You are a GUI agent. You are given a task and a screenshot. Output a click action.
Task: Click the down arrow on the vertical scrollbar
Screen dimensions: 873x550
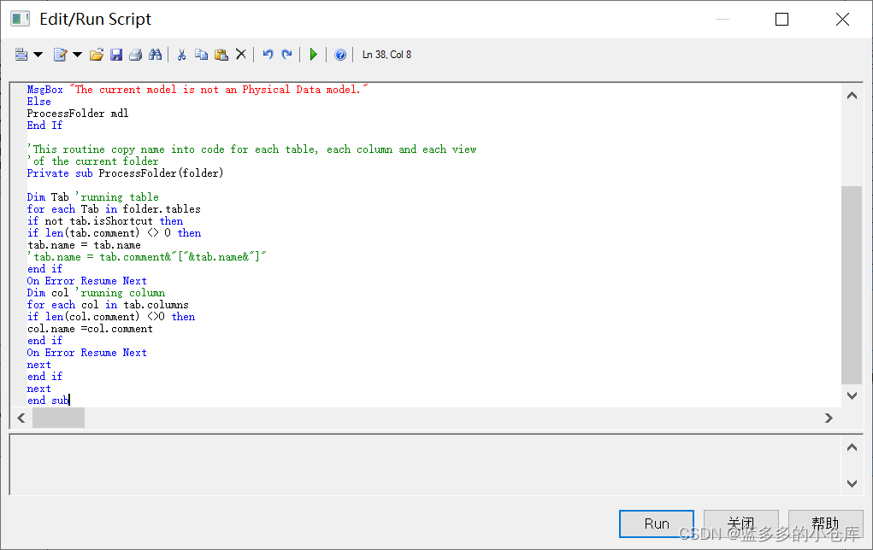852,395
